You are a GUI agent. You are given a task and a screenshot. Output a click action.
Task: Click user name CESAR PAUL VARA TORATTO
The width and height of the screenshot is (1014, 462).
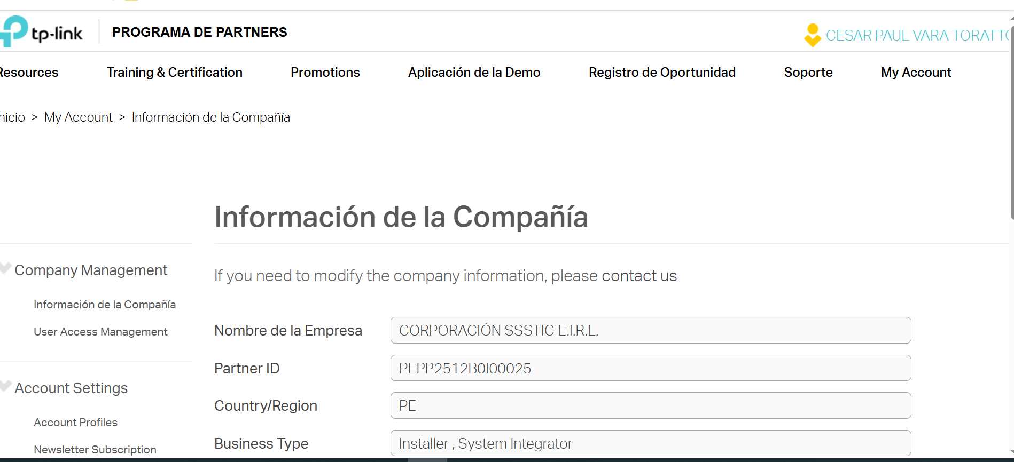[916, 36]
